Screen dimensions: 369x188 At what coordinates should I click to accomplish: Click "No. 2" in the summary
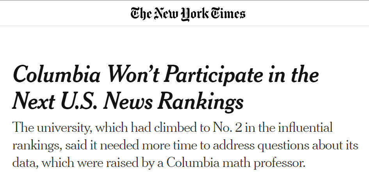(227, 128)
